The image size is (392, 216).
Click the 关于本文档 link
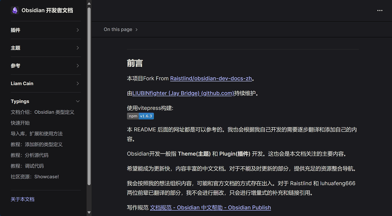[x=22, y=199]
